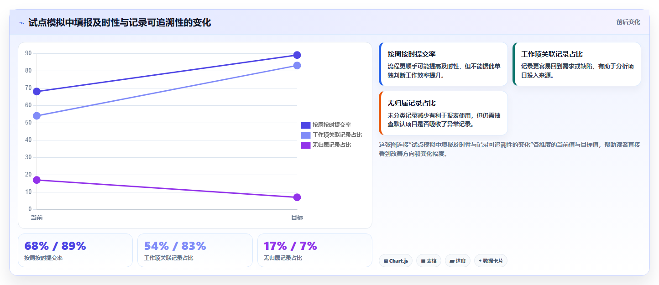Click caption 工作项关联记录占比 under 54% / 83%
Screen dimensions: 659x285
tap(169, 258)
